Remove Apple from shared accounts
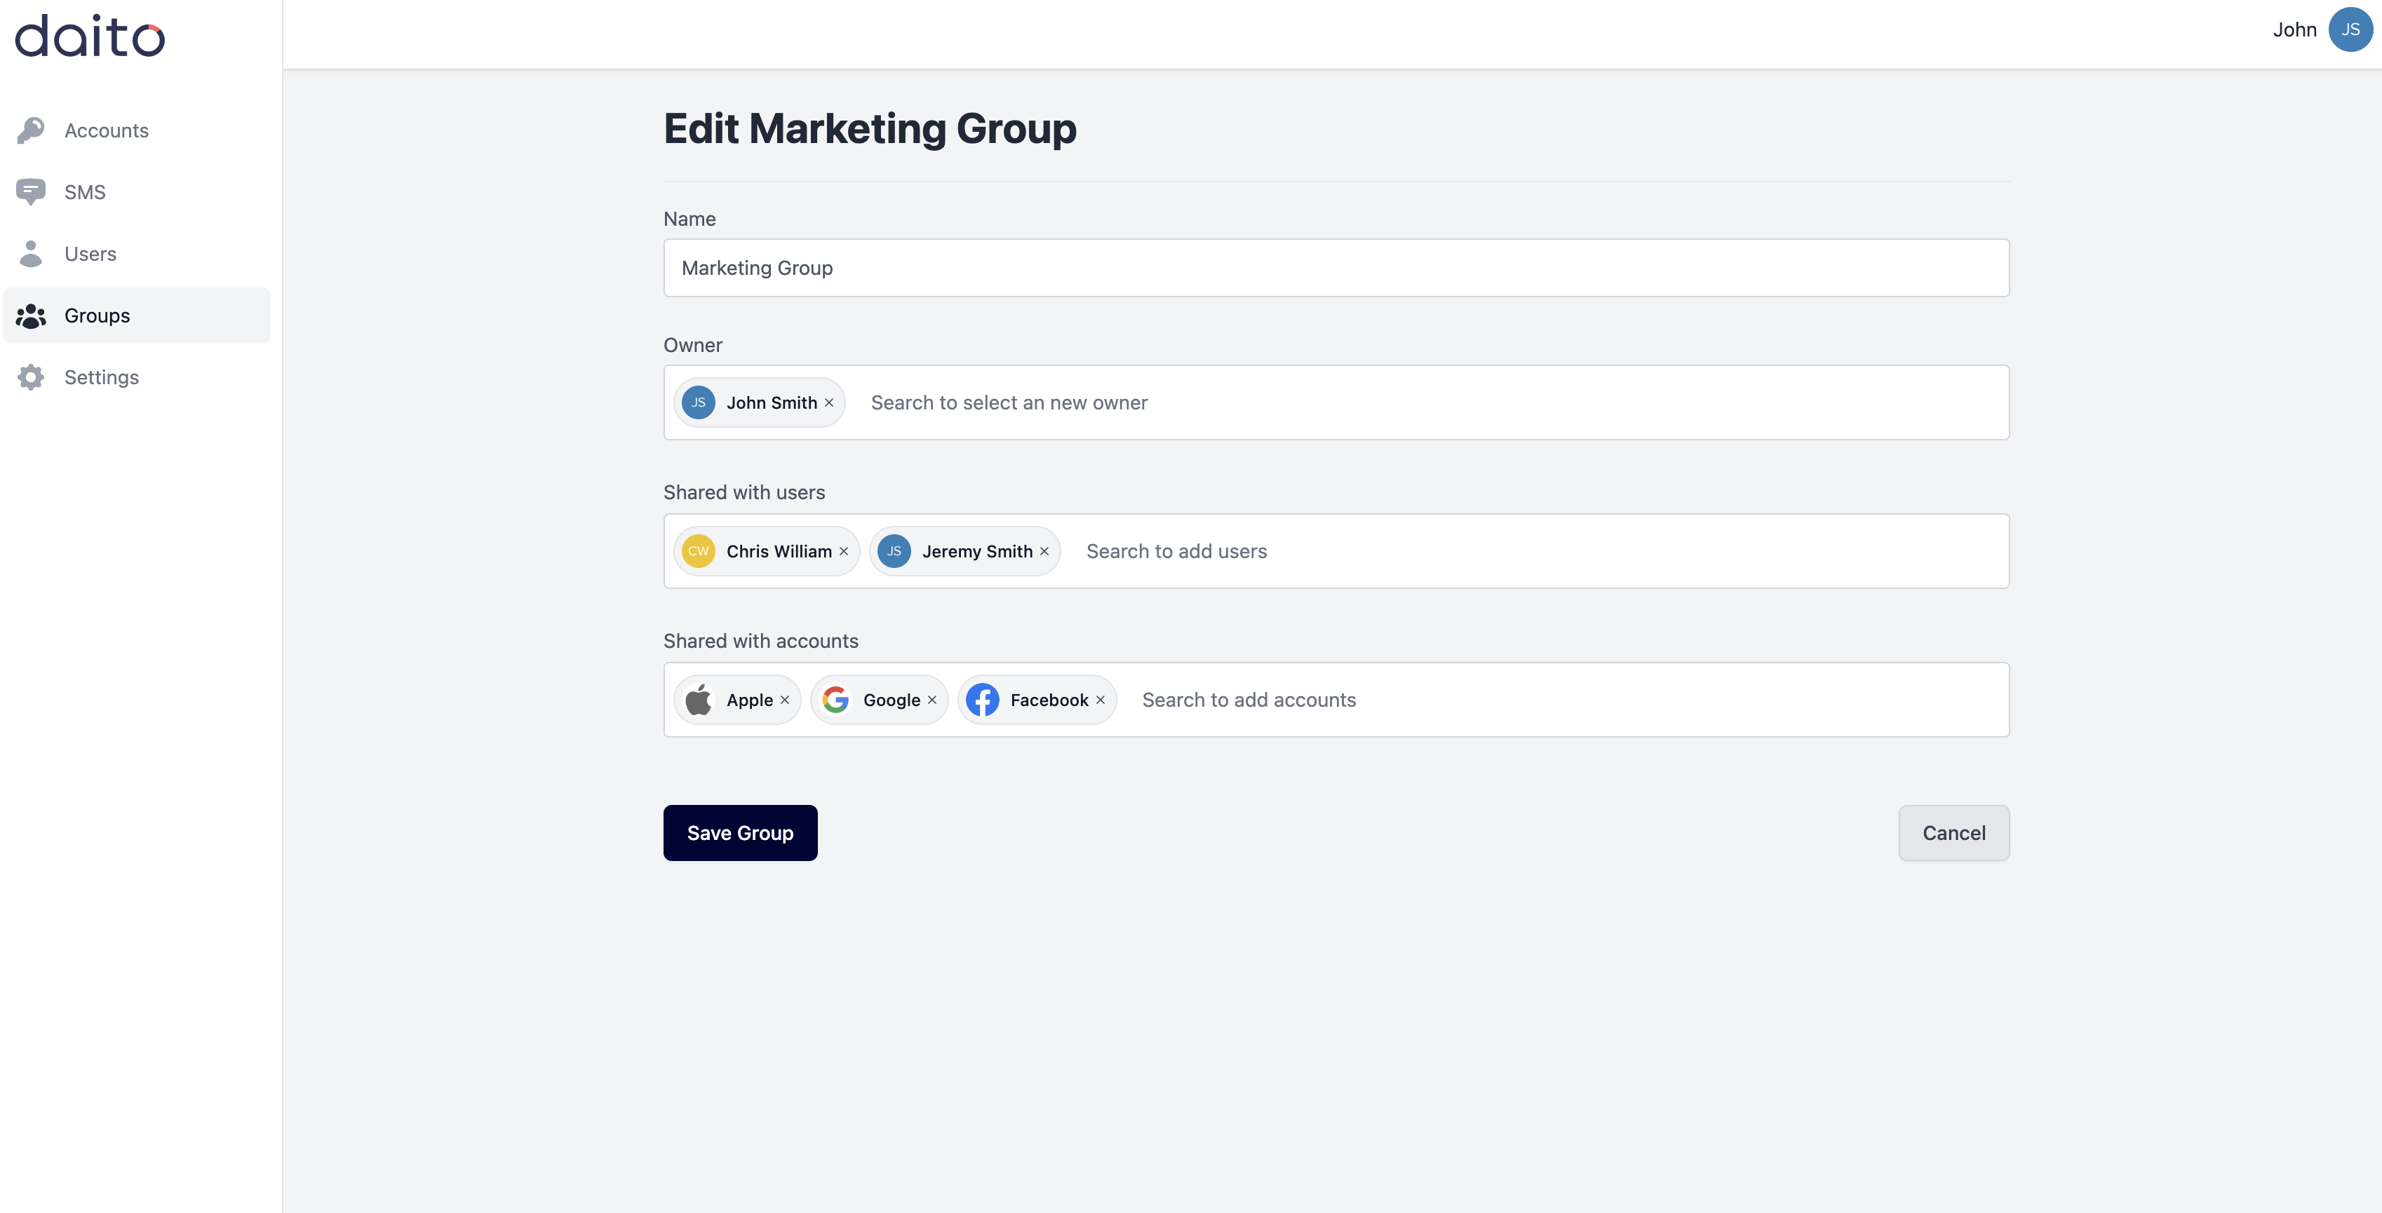2382x1213 pixels. click(x=785, y=700)
